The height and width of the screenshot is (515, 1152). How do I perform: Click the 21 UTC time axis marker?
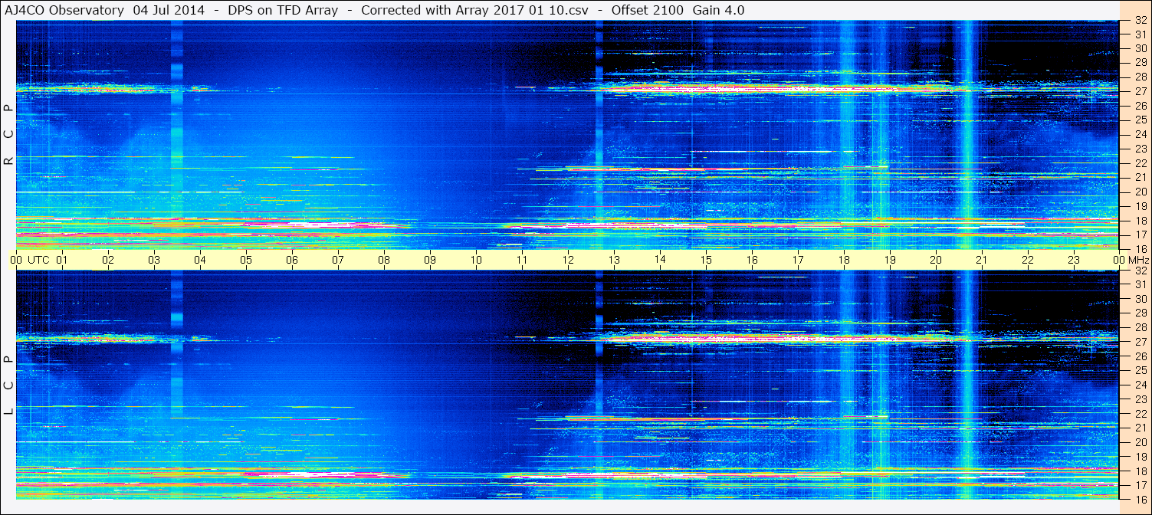982,260
